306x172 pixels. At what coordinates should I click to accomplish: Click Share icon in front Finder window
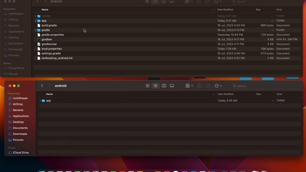point(199,86)
